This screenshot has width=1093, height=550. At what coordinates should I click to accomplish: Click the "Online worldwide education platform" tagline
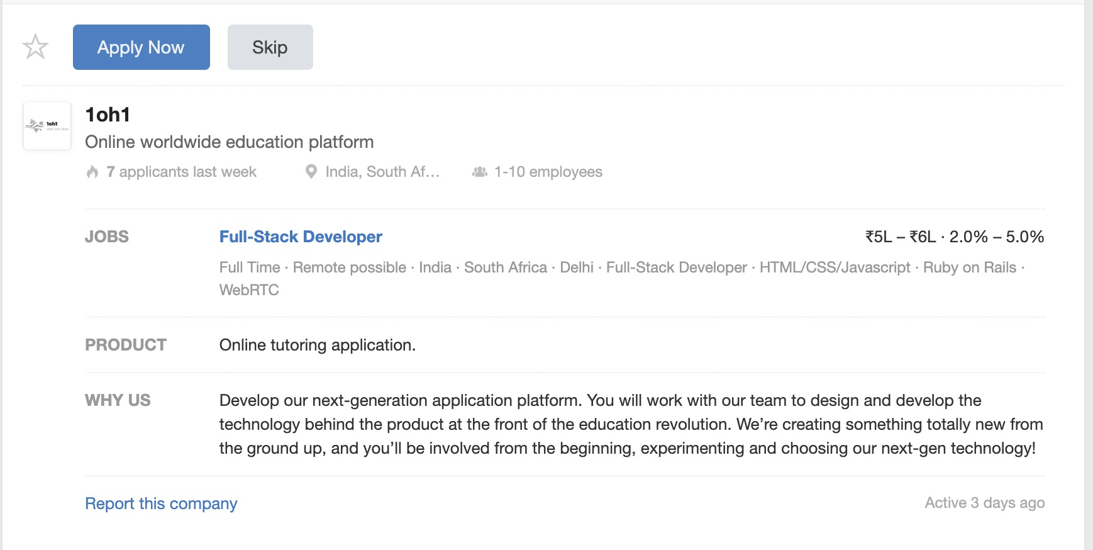pos(229,142)
